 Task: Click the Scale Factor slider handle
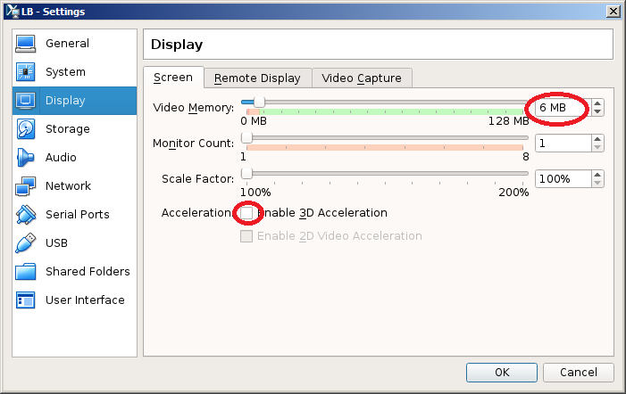click(x=247, y=174)
